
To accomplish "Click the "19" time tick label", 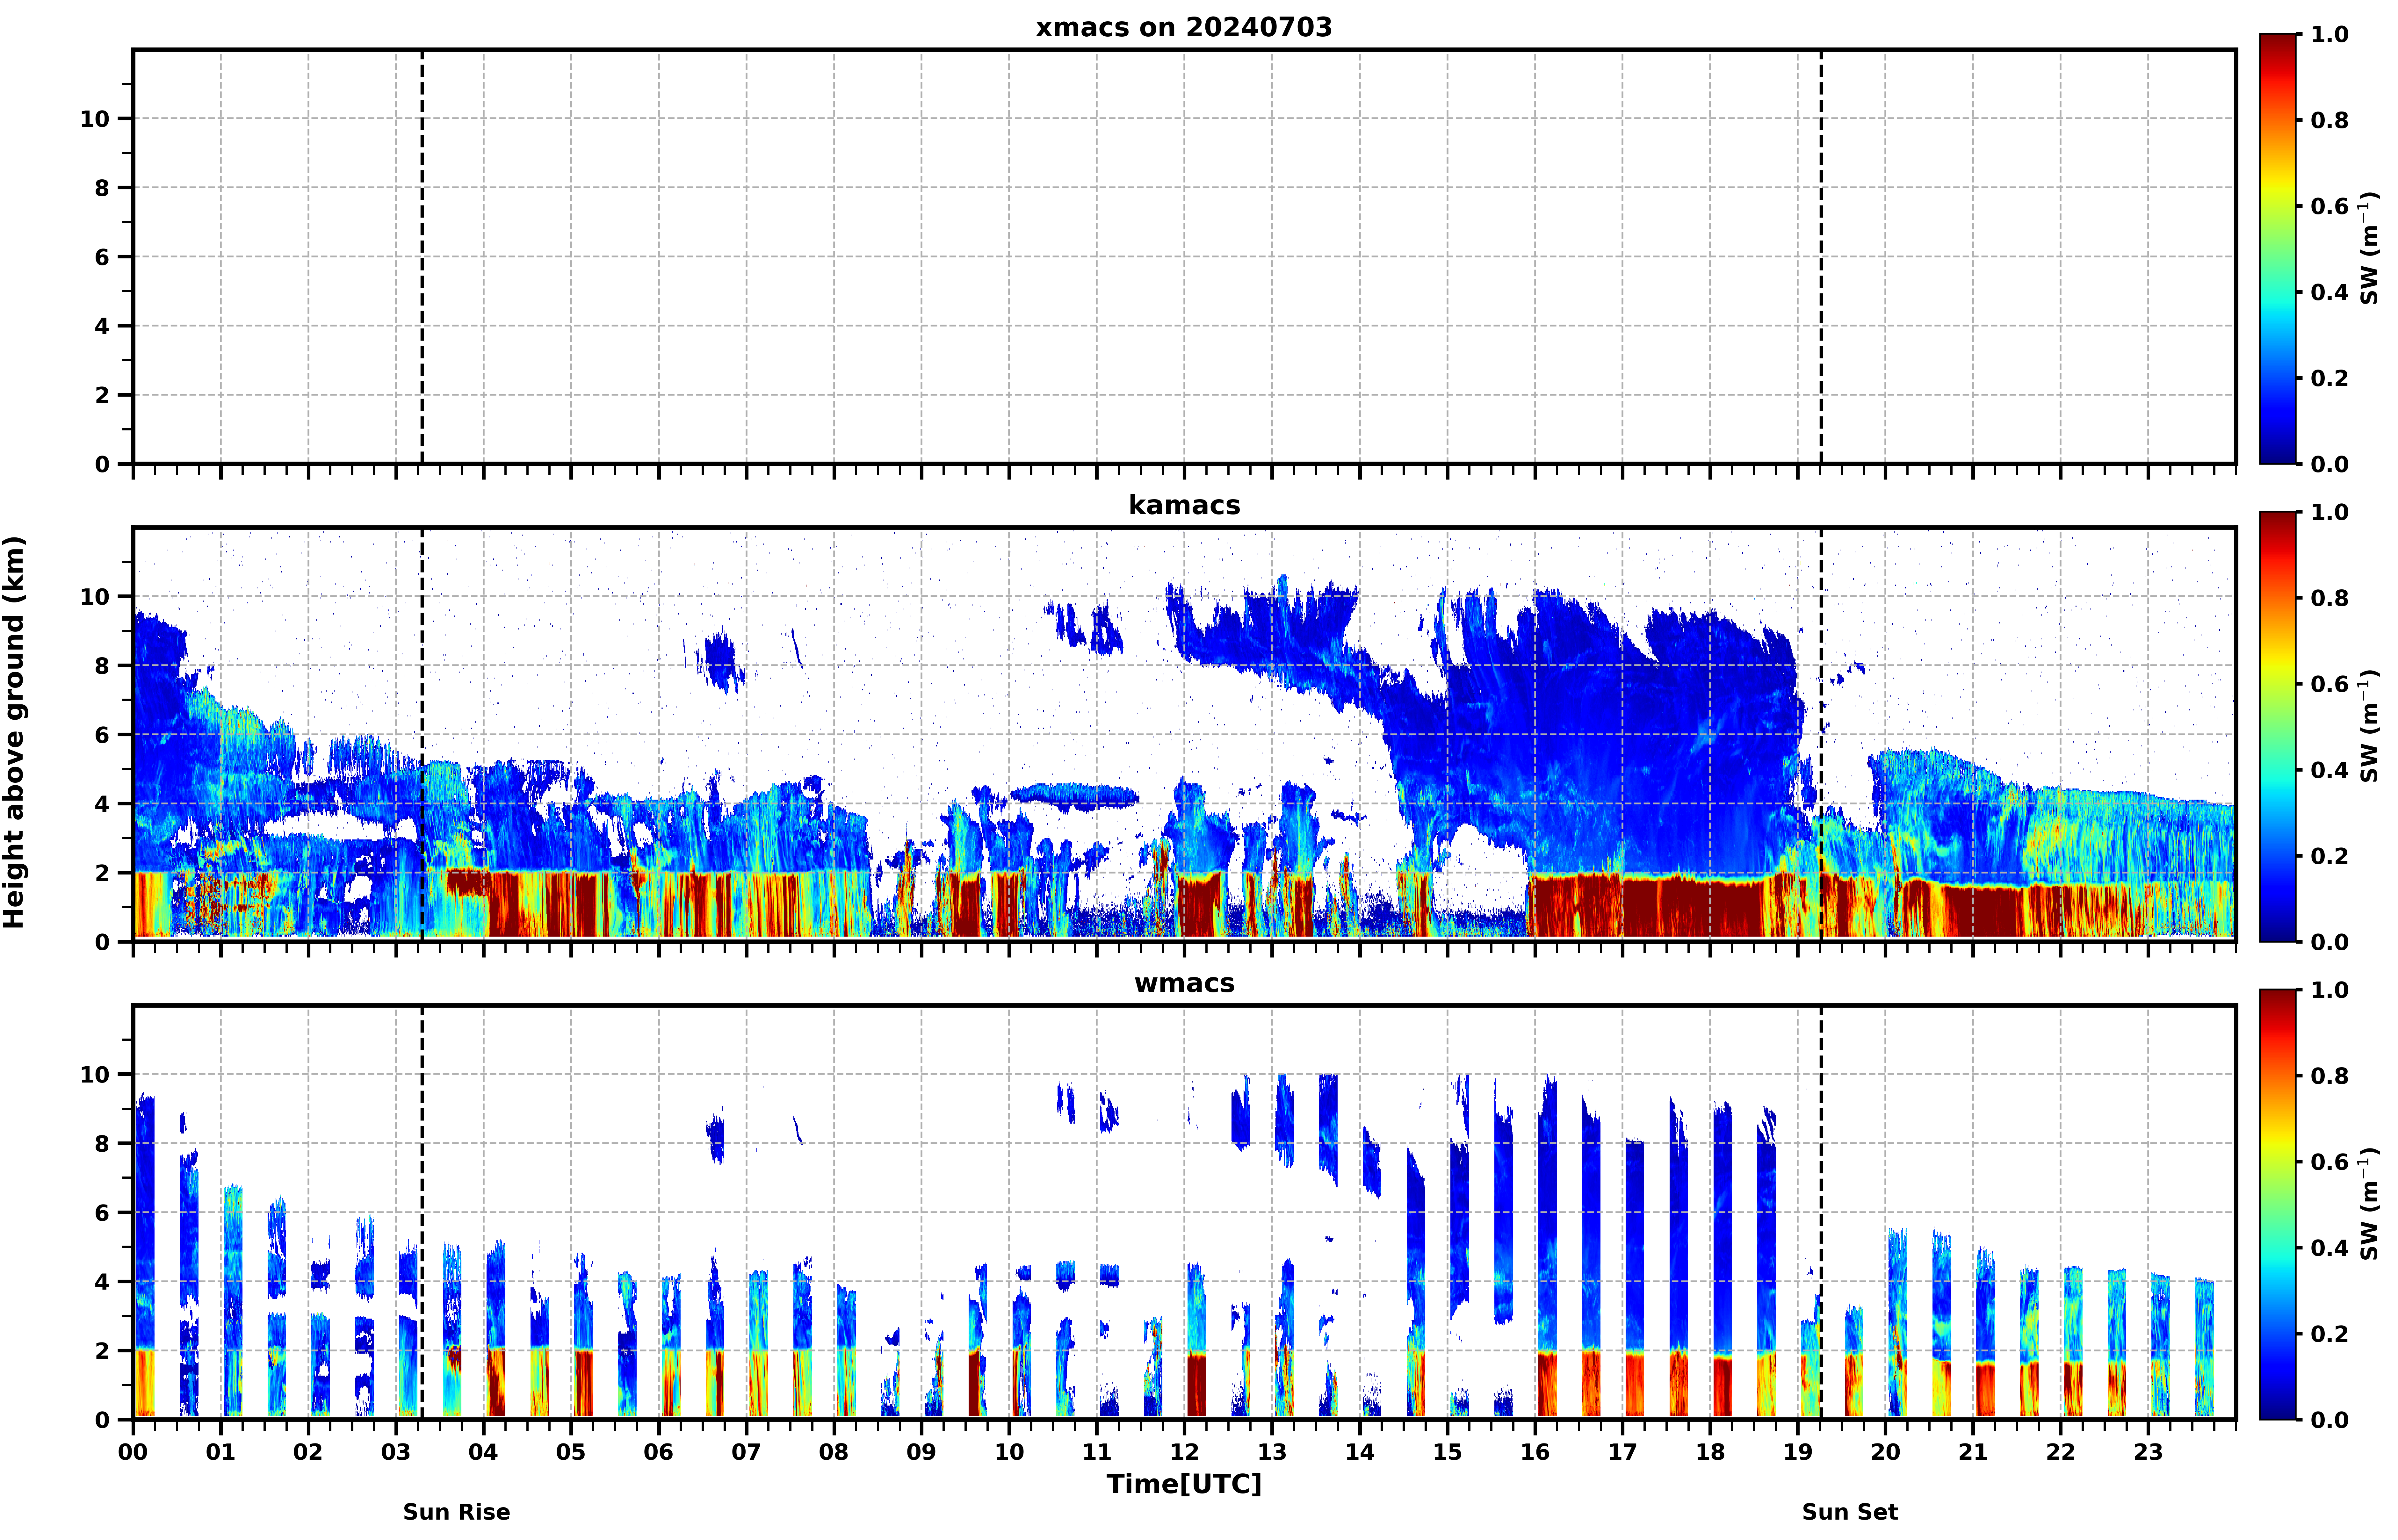I will [1798, 1452].
